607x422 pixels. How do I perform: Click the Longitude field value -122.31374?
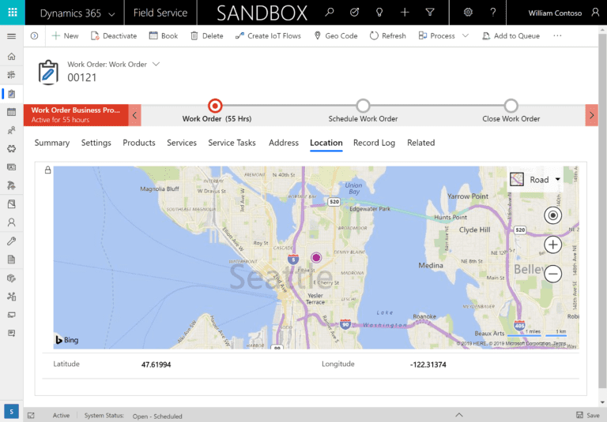[428, 364]
